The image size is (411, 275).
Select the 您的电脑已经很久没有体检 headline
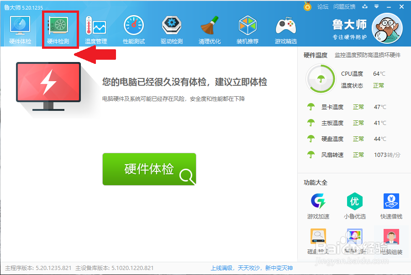pos(184,82)
